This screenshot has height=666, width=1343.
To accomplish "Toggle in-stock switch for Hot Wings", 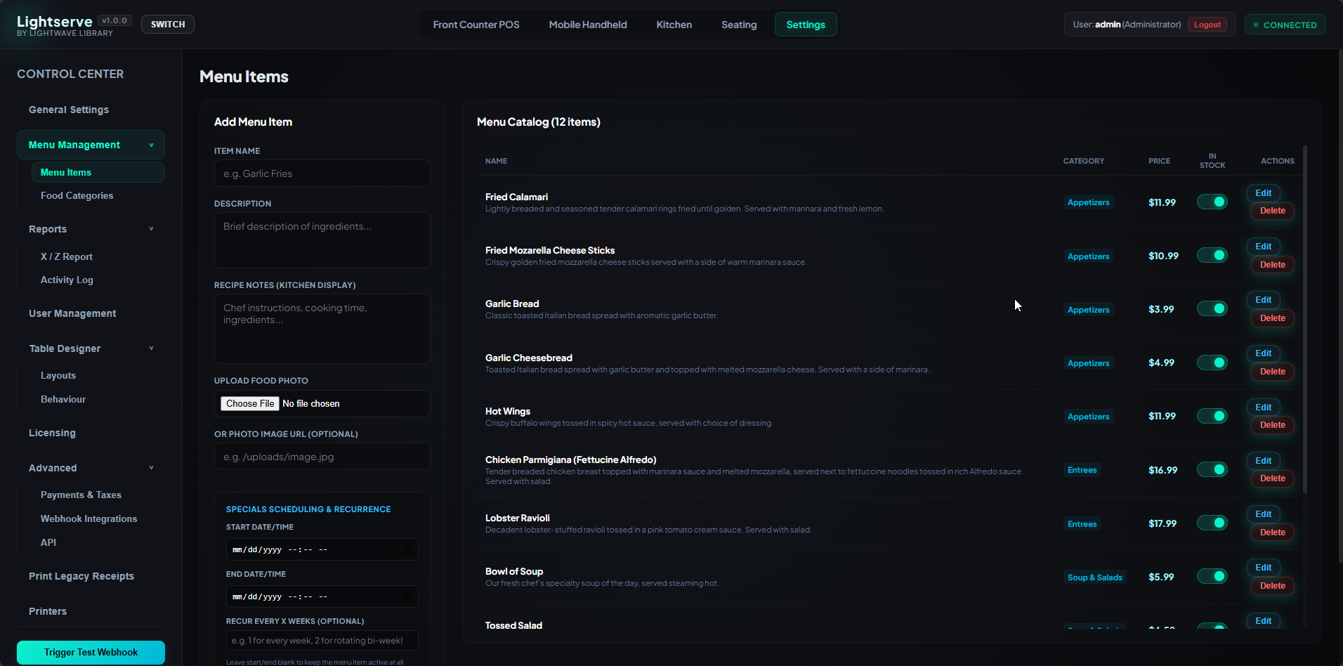I will [x=1212, y=416].
